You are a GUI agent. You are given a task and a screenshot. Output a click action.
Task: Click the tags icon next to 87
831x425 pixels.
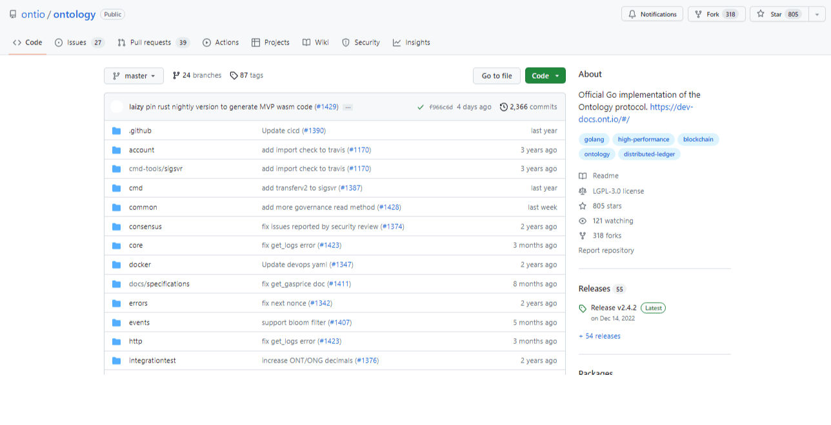[234, 75]
